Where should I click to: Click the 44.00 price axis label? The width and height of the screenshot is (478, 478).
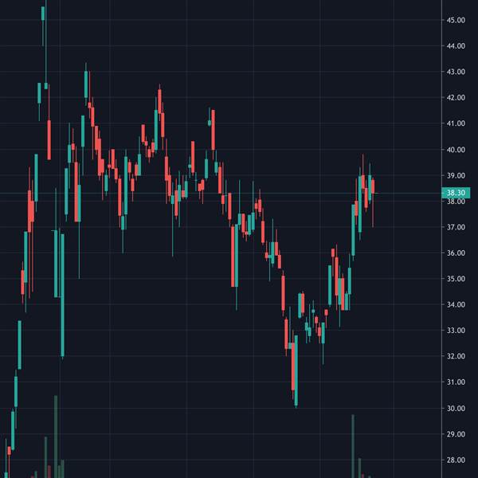pos(456,46)
